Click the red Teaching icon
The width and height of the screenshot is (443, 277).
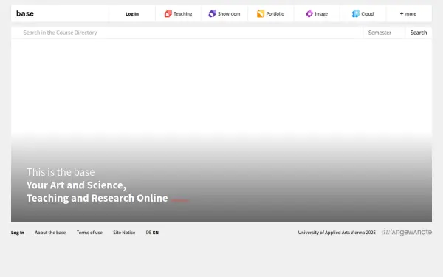click(168, 13)
